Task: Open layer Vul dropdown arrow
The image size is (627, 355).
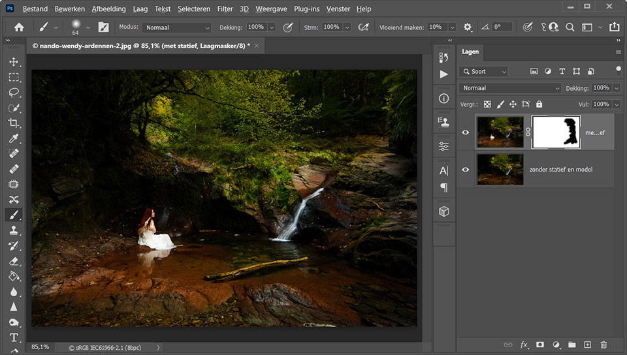Action: pyautogui.click(x=617, y=104)
